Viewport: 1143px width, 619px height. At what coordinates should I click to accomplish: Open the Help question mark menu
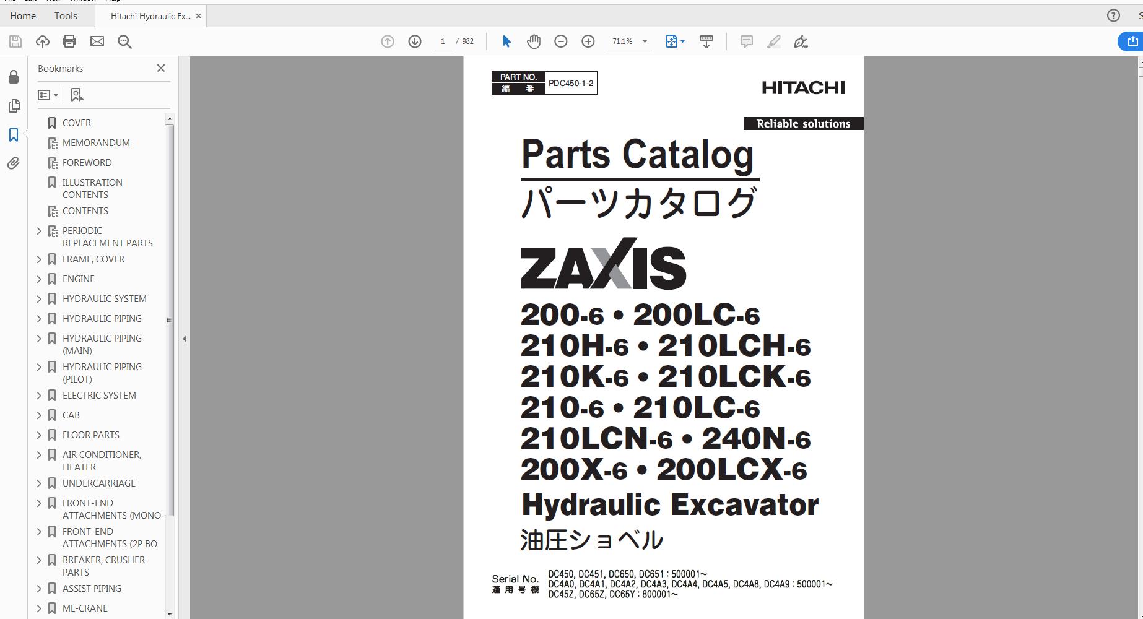click(1113, 15)
